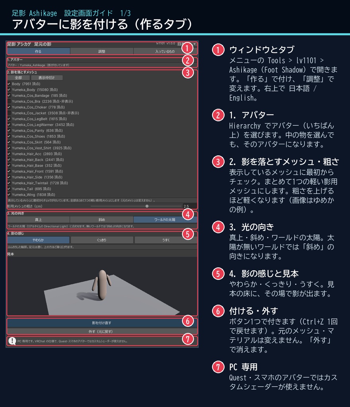Screen dimensions: 350x407
Task: Choose the うすく shadow style
Action: coord(165,240)
